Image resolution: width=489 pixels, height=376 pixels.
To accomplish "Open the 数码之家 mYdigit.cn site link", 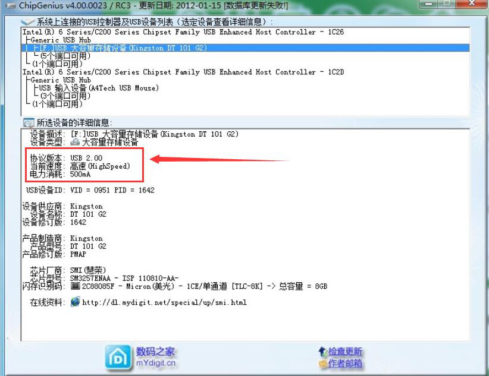I will (x=155, y=357).
